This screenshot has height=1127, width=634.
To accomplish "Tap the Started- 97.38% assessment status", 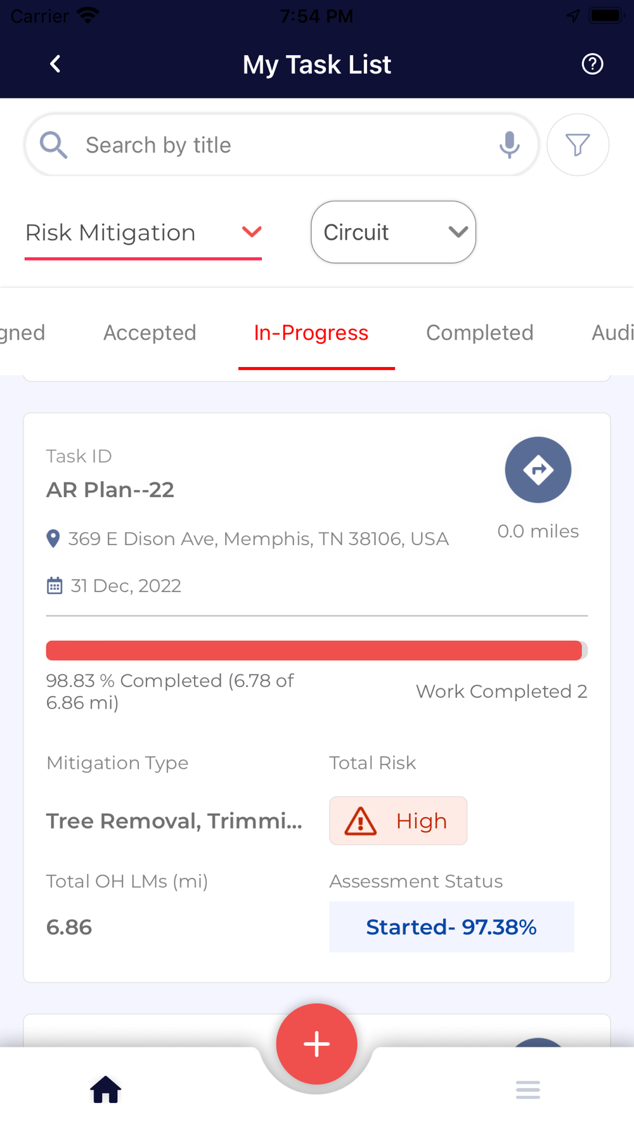I will 451,927.
